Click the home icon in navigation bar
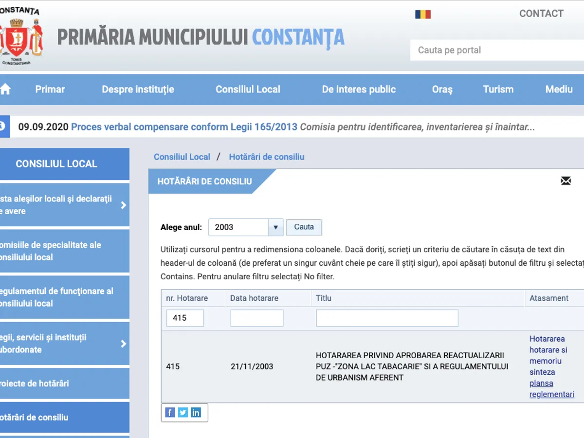Image resolution: width=584 pixels, height=438 pixels. pos(5,89)
